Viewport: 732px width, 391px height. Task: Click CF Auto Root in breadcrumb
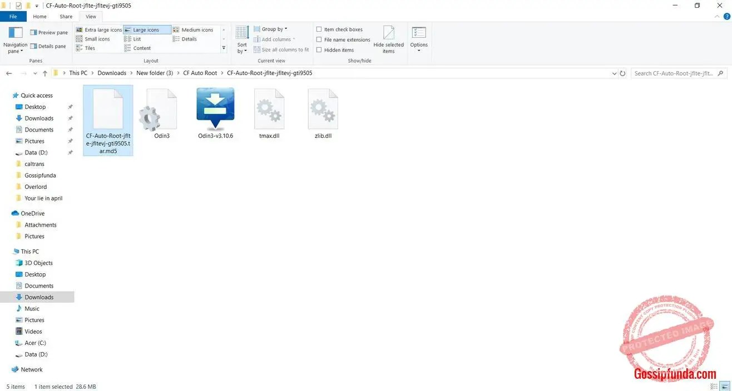coord(200,73)
